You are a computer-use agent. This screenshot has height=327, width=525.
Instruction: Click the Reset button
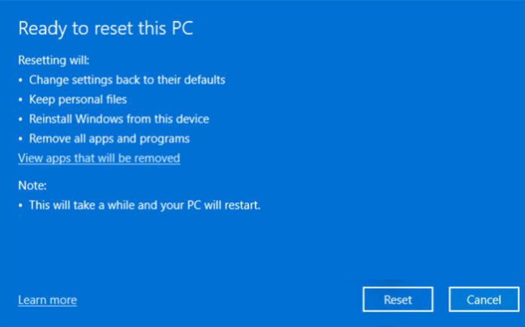tap(398, 299)
